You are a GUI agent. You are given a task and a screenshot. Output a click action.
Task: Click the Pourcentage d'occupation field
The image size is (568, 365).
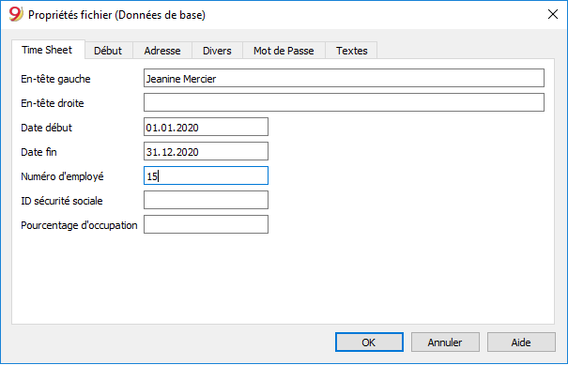click(x=206, y=224)
